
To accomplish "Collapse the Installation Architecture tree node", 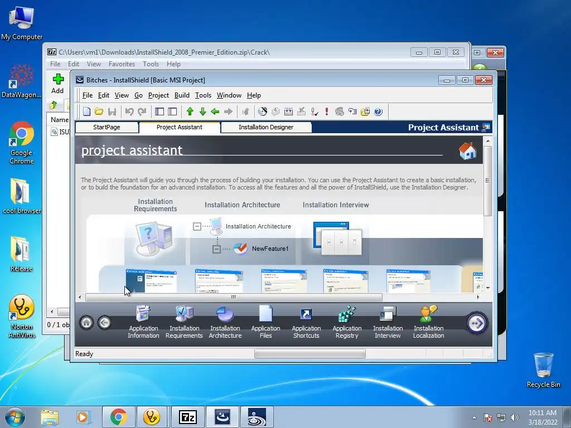I will pos(197,226).
